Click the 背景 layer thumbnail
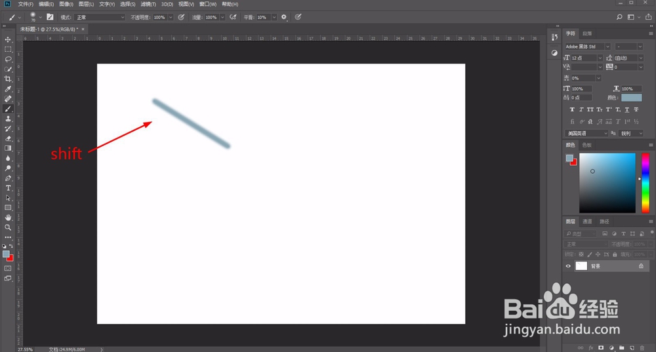The width and height of the screenshot is (656, 352). 581,266
